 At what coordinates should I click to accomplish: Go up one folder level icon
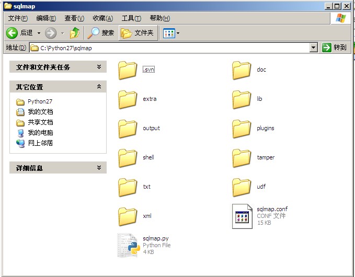tap(75, 33)
